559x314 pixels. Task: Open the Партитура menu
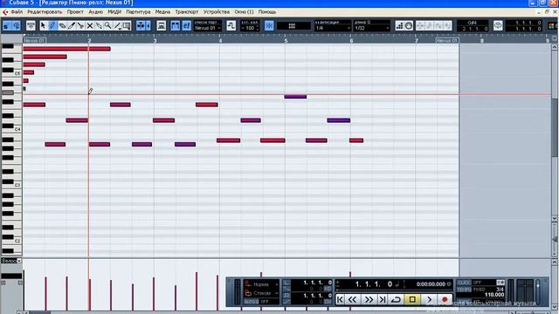(x=138, y=11)
